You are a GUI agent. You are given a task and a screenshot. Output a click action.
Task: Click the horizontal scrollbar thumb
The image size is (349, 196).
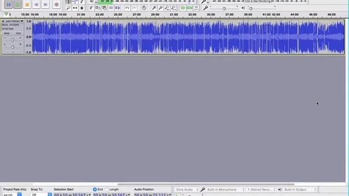point(206,184)
